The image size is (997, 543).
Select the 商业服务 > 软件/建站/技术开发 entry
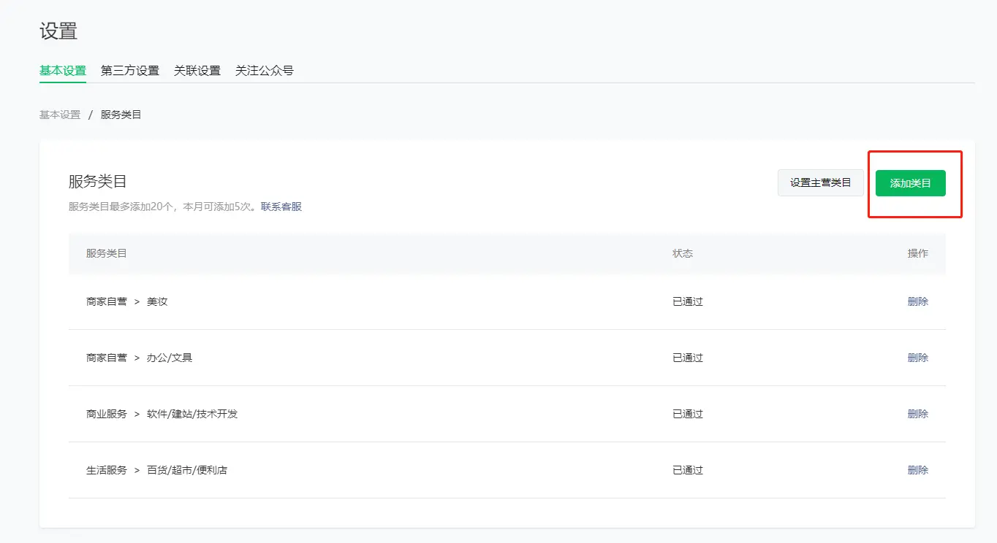coord(162,414)
